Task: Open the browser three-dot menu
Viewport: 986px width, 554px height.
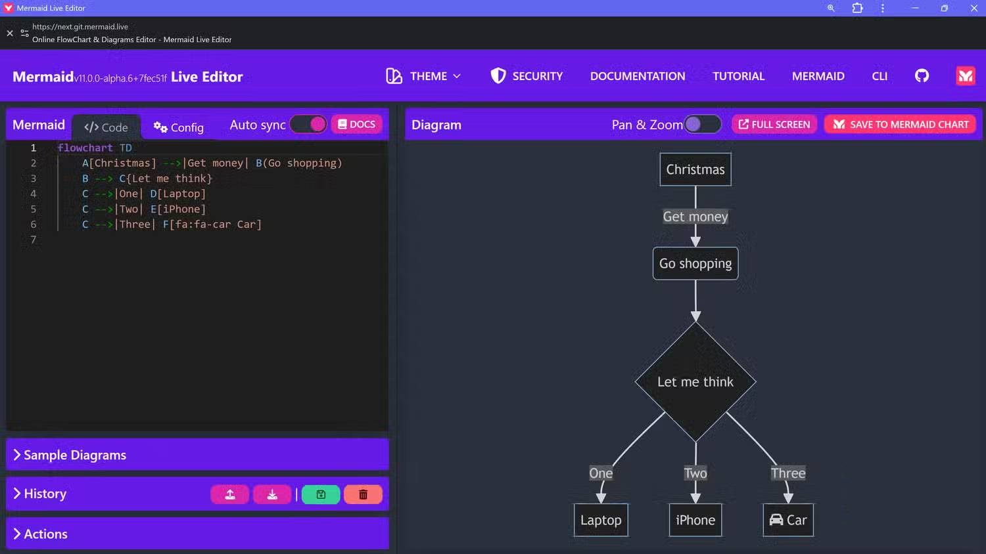Action: coord(882,8)
